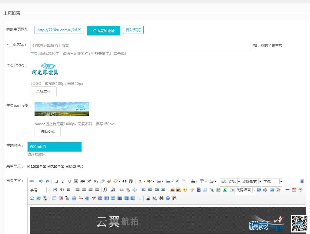Toggle italic formatting

[x=63, y=181]
